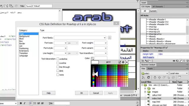This screenshot has height=106, width=189.
Task: Select the ordered list icon
Action: tap(35, 103)
